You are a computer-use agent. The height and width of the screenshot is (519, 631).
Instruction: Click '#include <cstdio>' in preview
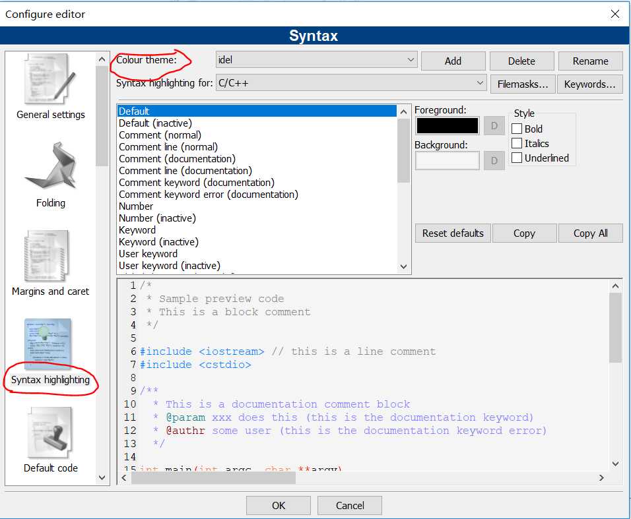195,365
